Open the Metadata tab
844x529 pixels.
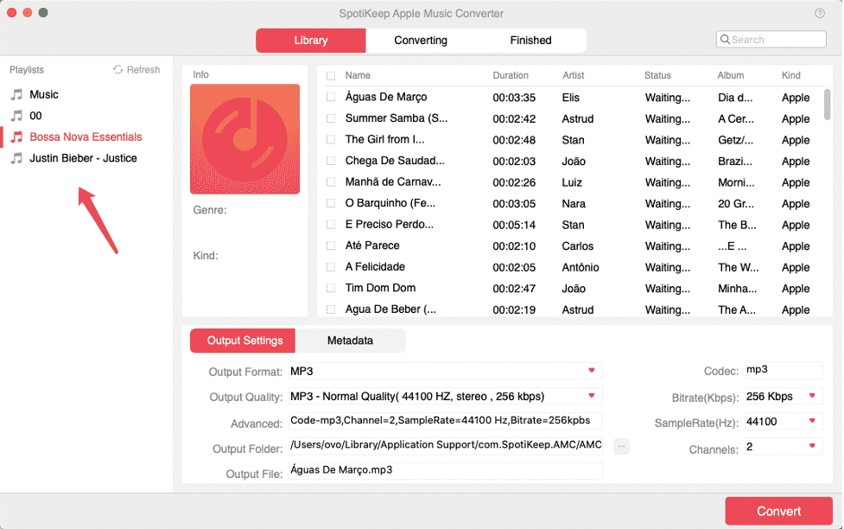(x=350, y=341)
